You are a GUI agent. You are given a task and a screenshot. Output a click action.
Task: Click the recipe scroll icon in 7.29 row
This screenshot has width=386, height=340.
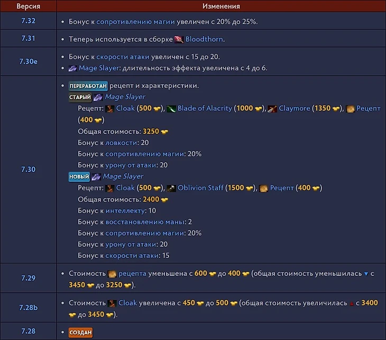(112, 274)
